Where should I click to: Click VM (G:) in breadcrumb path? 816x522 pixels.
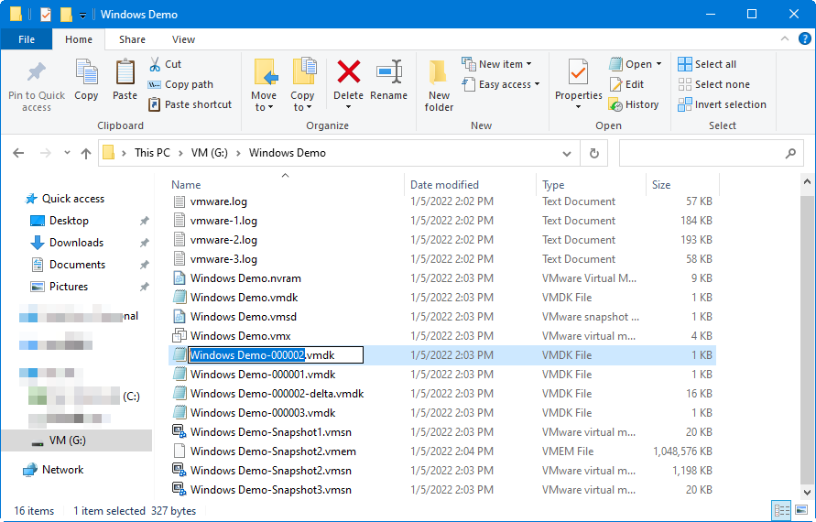tap(209, 153)
